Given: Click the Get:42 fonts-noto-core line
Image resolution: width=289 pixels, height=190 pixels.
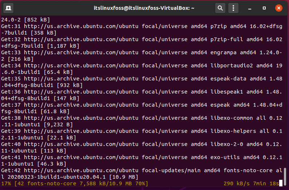Looking at the screenshot, I should coord(141,174).
